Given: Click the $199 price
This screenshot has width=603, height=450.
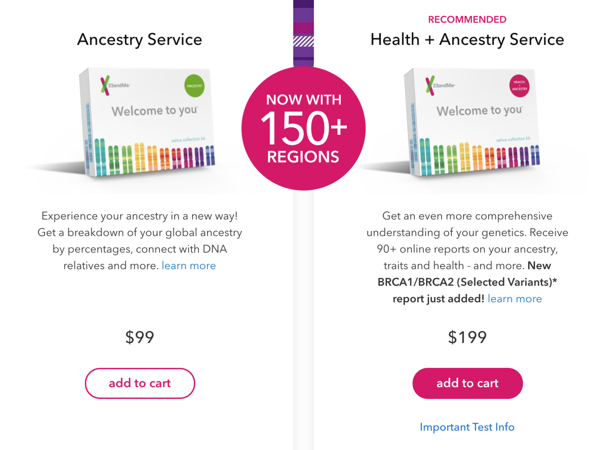Looking at the screenshot, I should [x=467, y=337].
